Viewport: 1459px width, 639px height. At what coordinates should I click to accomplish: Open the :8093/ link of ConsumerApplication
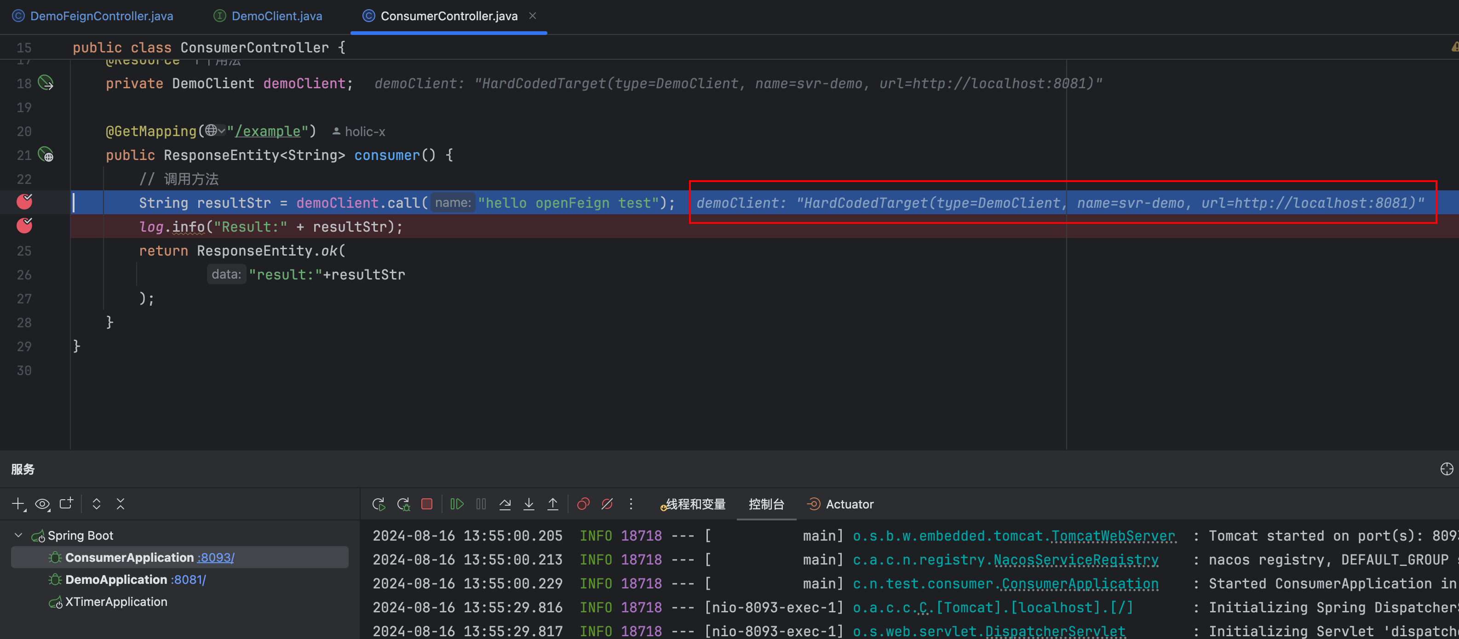point(216,558)
